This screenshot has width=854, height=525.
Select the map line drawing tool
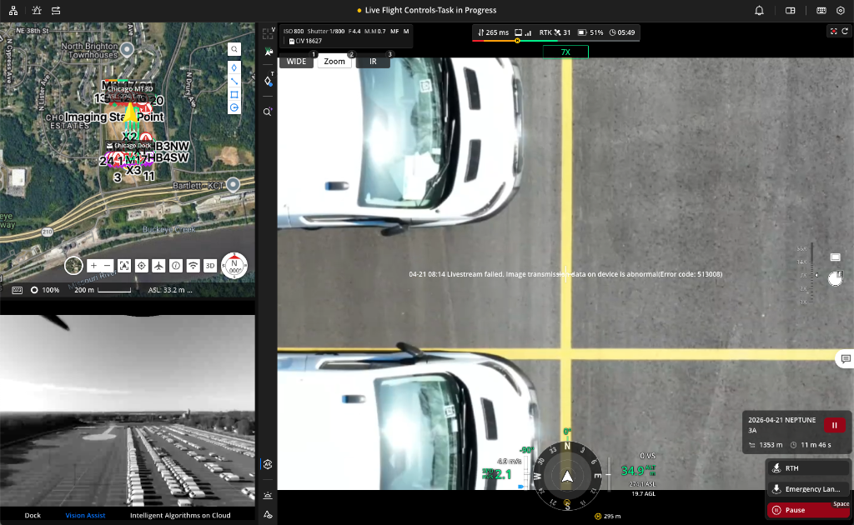(234, 81)
